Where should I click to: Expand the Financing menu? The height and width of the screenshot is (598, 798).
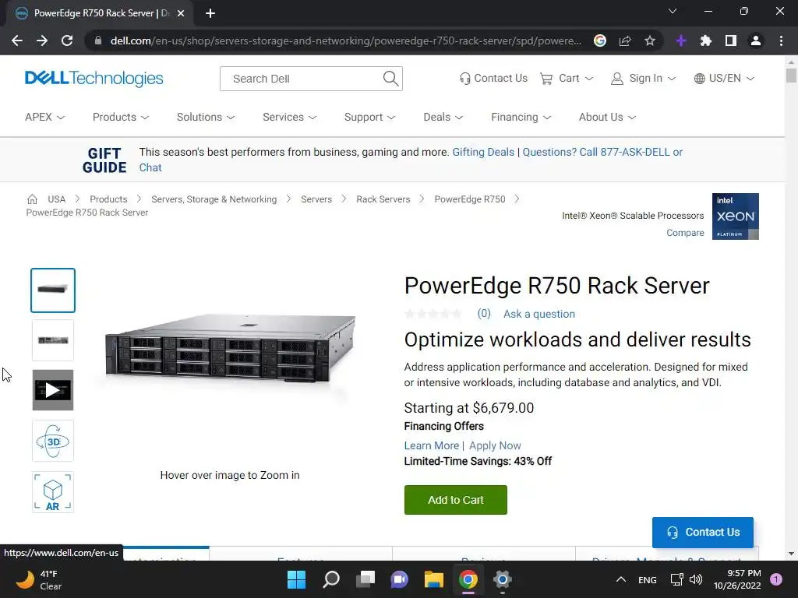point(521,117)
